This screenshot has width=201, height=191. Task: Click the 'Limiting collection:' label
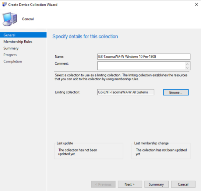pos(68,92)
